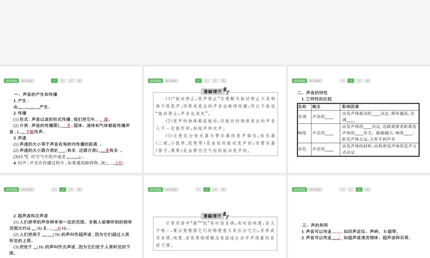Open the 声音的产生和传播 slide thumbnail
The image size is (430, 258).
(71, 120)
